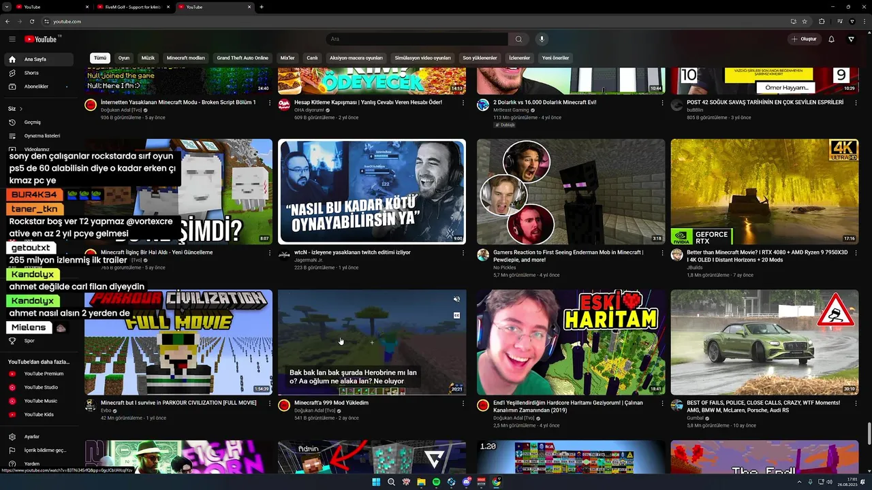This screenshot has width=872, height=490.
Task: Select Son yüklenenler filter chip
Action: tap(480, 58)
